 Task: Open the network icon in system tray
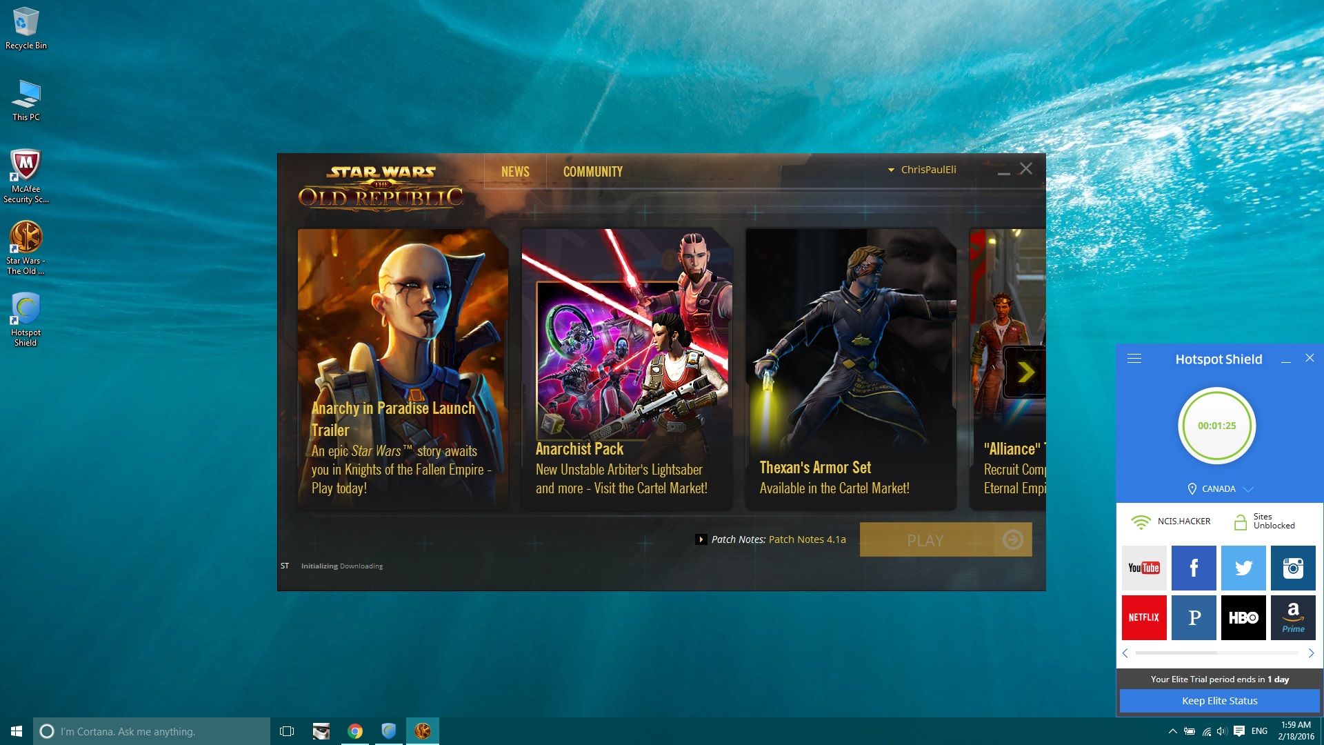click(1206, 731)
